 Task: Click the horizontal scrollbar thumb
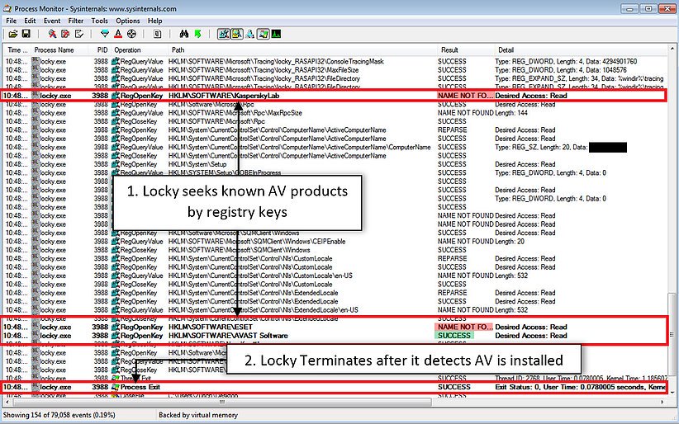point(222,402)
